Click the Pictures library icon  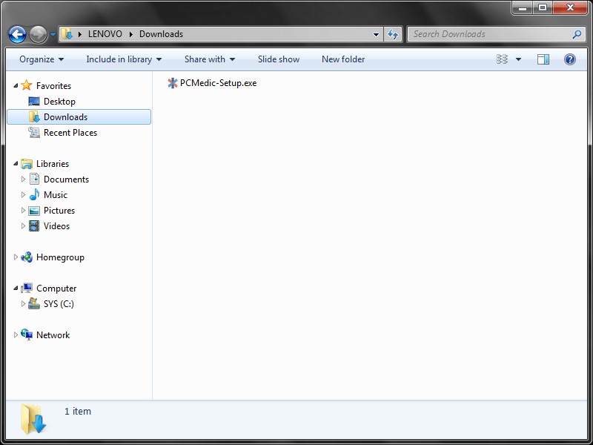34,211
